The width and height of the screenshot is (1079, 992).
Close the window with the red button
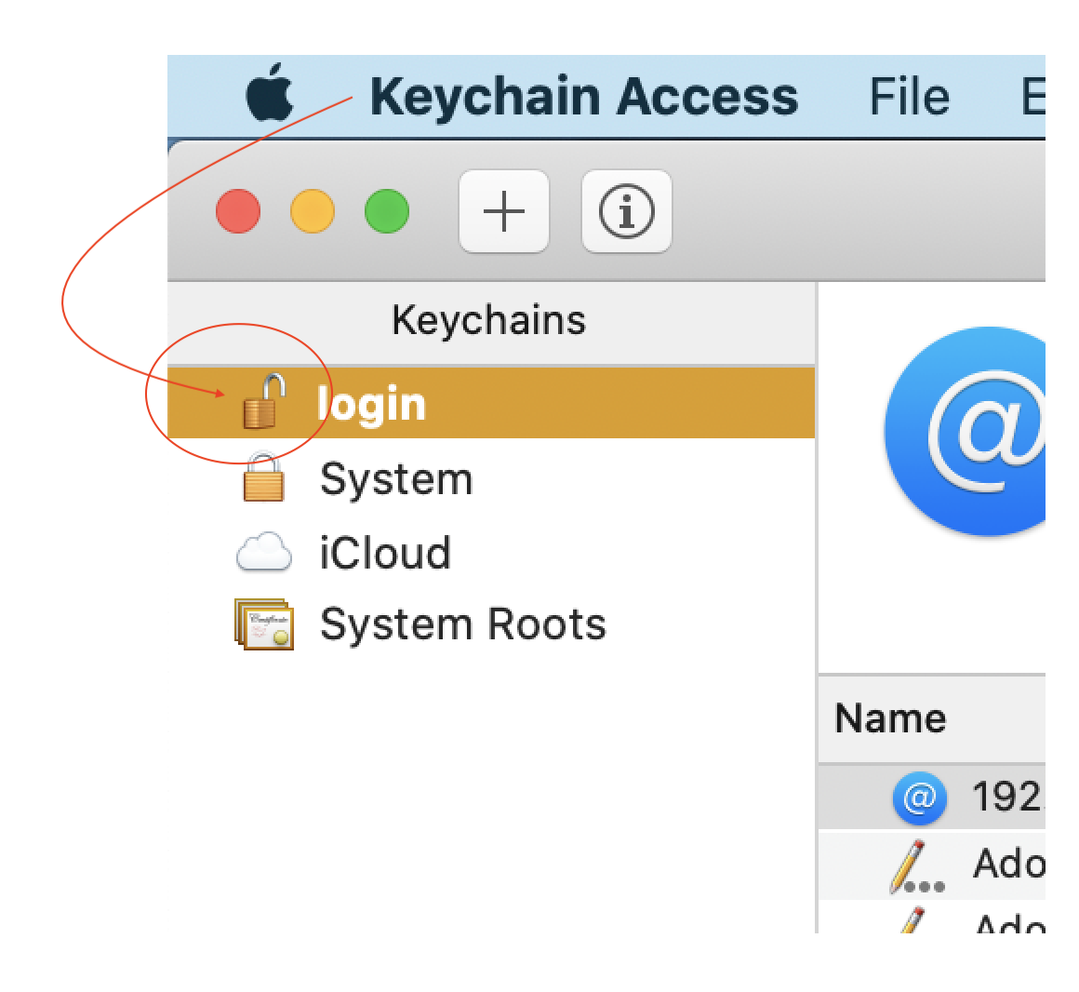(x=238, y=211)
